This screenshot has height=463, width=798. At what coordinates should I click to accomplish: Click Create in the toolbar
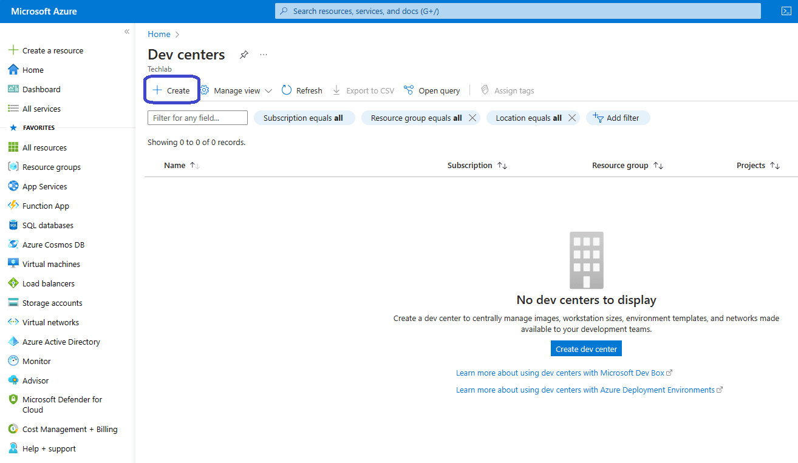[171, 90]
